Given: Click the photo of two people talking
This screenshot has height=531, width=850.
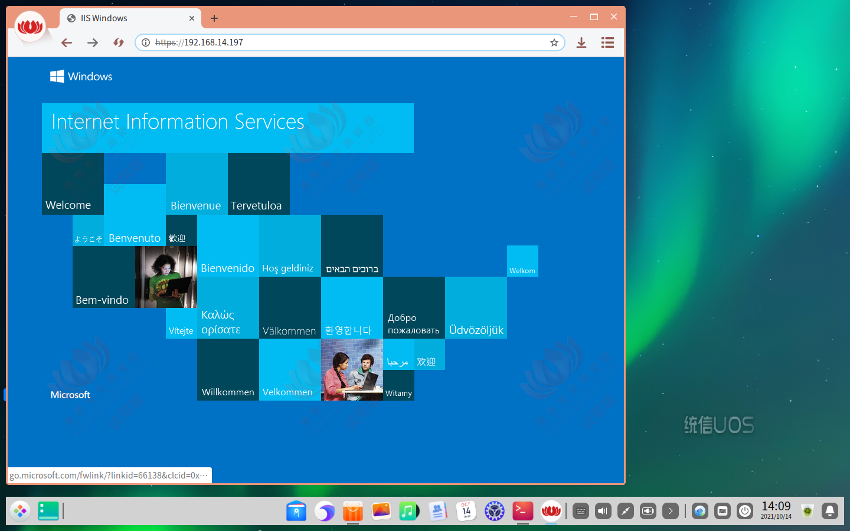Looking at the screenshot, I should coord(352,369).
